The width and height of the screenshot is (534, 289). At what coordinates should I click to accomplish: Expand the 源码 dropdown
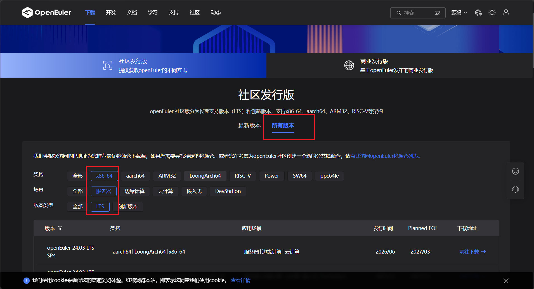pos(459,13)
